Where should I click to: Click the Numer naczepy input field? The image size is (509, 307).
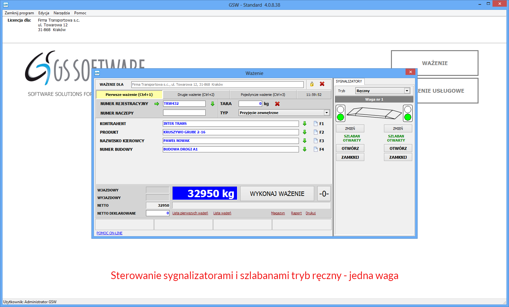click(x=184, y=113)
